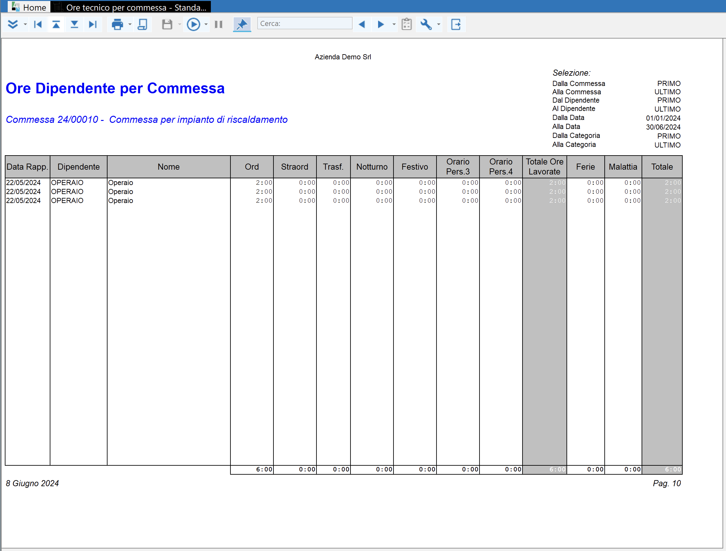The height and width of the screenshot is (551, 726).
Task: Jump to the last page of the report
Action: (93, 24)
